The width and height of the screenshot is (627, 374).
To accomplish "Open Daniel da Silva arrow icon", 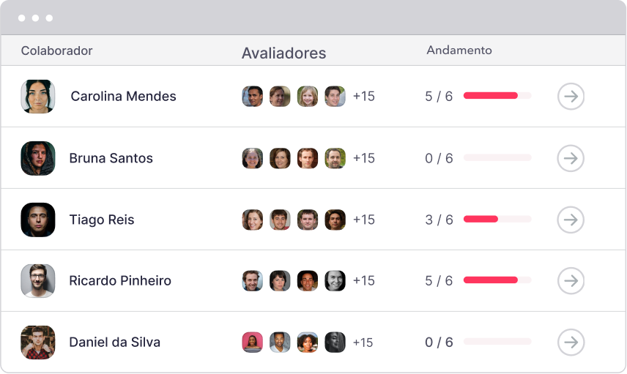I will [x=571, y=342].
